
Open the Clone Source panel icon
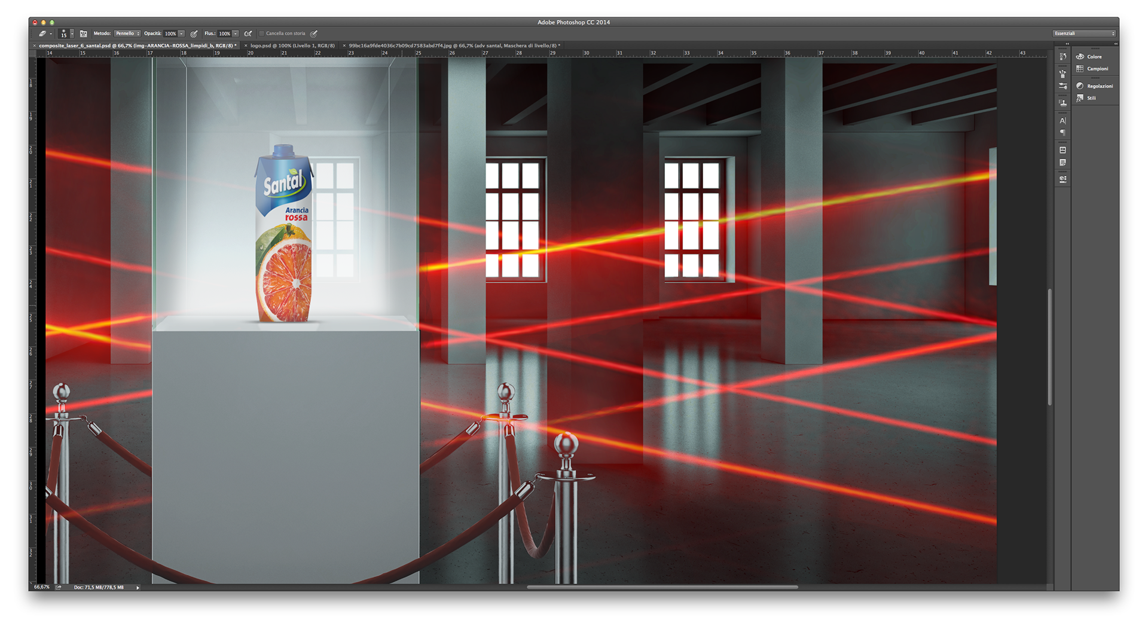pyautogui.click(x=1062, y=103)
